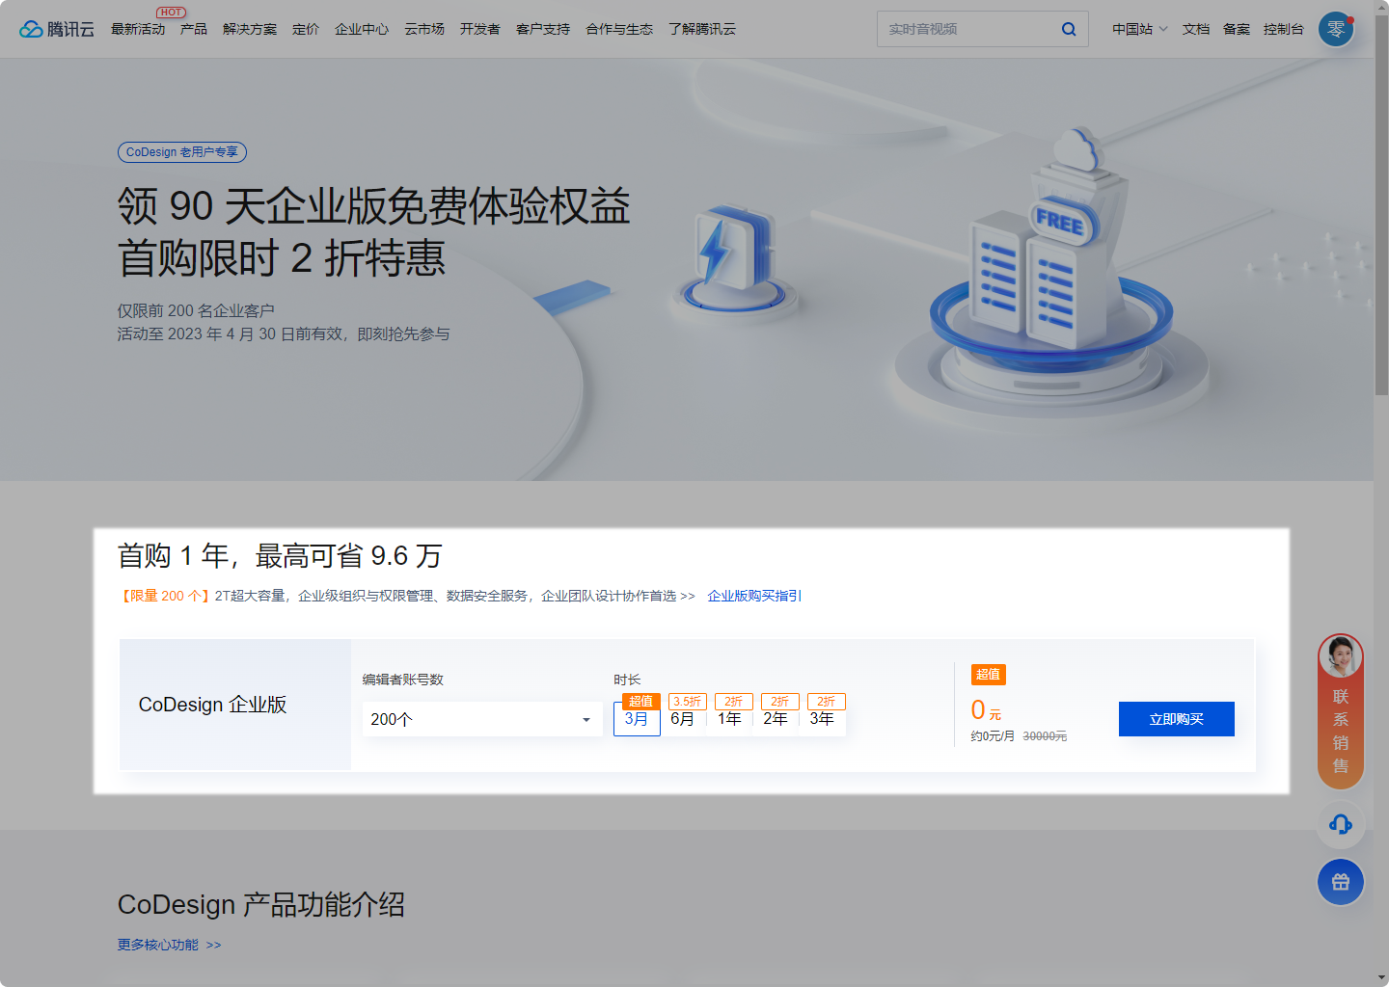Click the CoDesign 企业版 product label

(213, 705)
